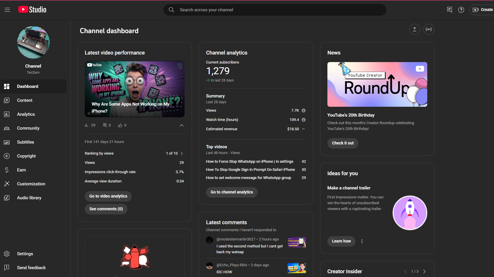Open the hamburger navigation menu

point(7,10)
